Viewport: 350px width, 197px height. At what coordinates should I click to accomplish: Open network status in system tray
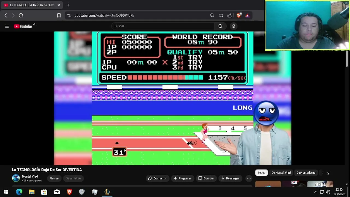coord(322,192)
